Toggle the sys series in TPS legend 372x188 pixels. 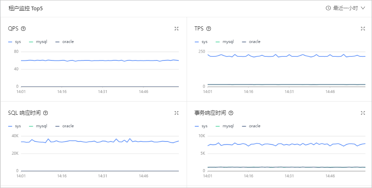[201, 42]
